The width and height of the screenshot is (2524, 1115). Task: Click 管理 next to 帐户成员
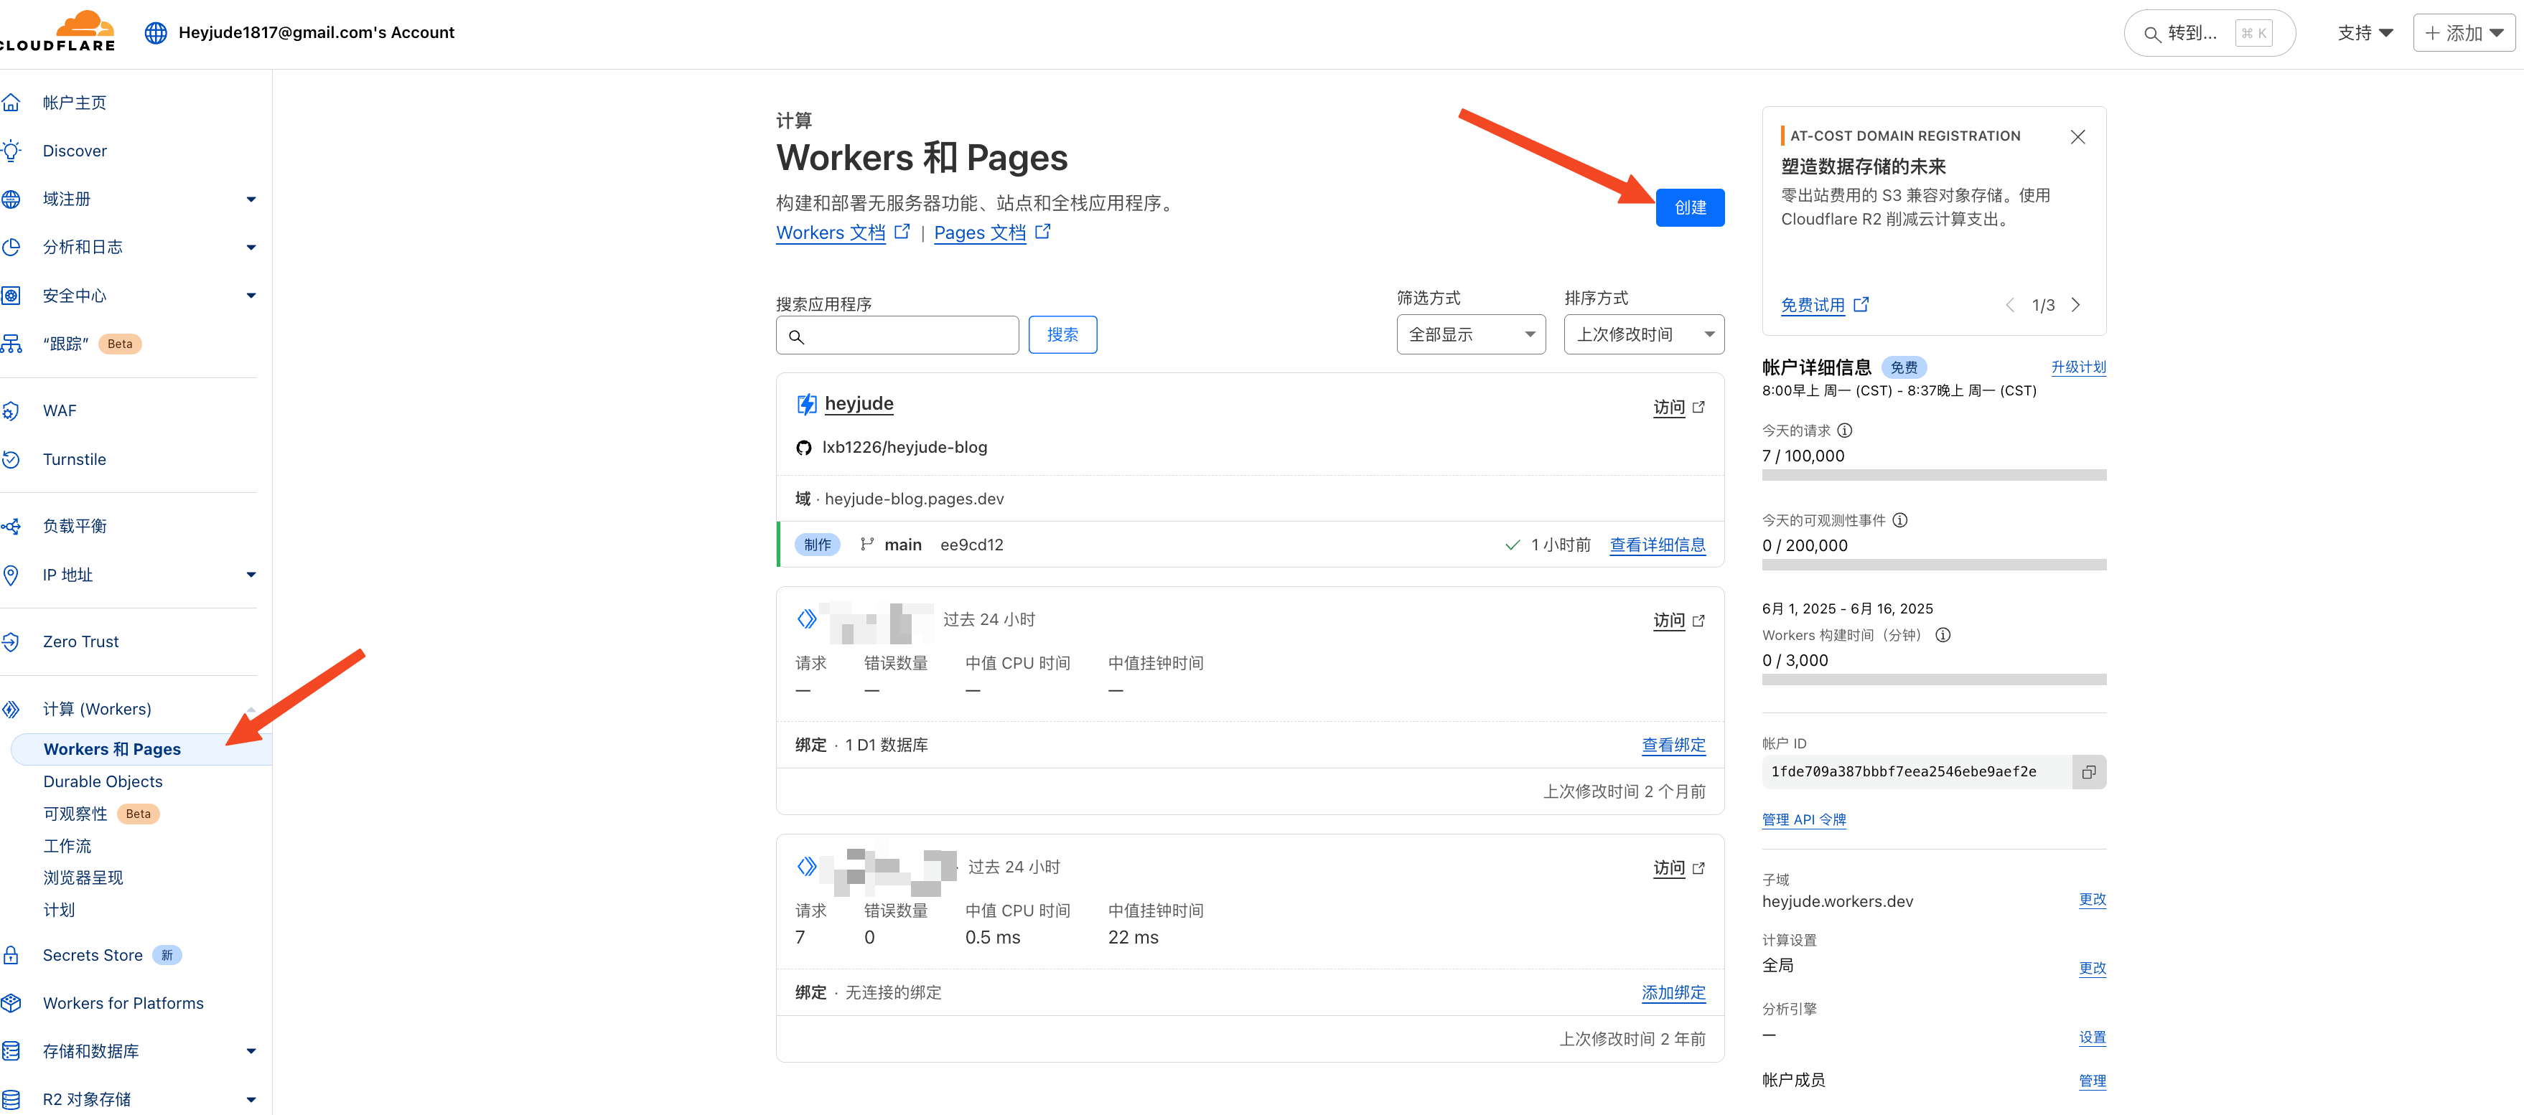pyautogui.click(x=2092, y=1081)
